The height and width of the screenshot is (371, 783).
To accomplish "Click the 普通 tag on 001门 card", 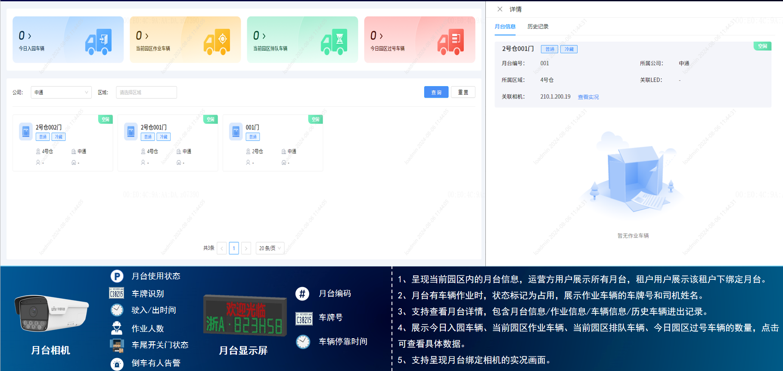I will [253, 137].
